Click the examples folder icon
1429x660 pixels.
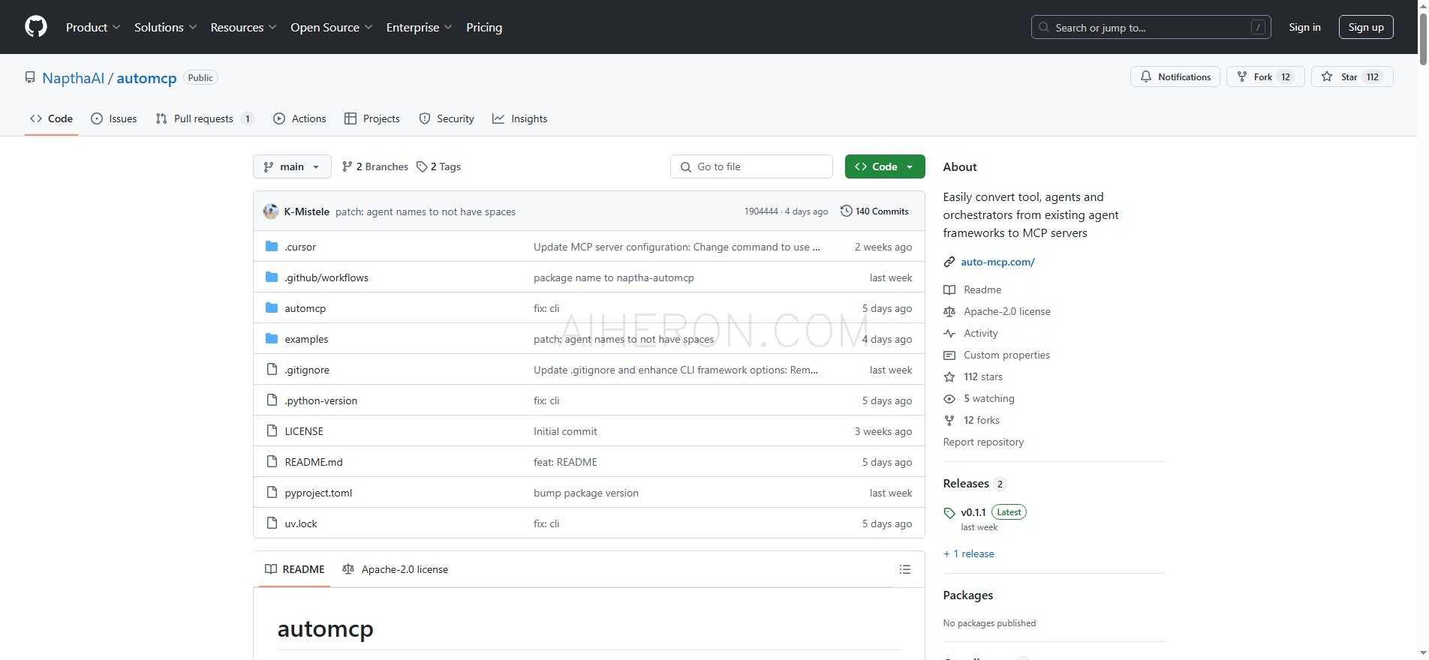point(272,339)
